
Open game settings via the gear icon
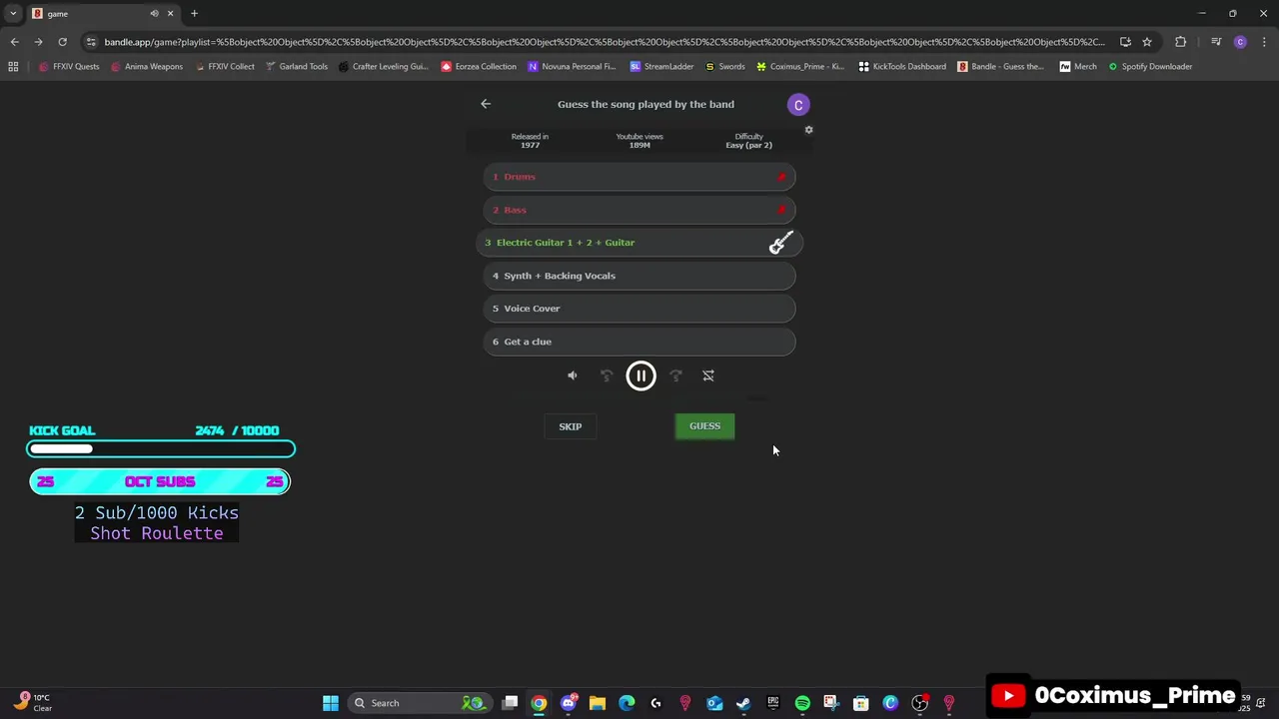(x=809, y=130)
